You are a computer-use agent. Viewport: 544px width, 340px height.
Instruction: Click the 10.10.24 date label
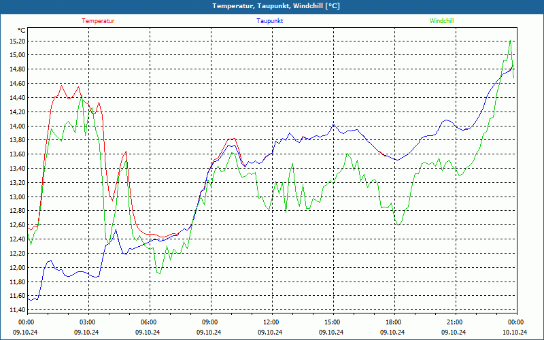[515, 332]
